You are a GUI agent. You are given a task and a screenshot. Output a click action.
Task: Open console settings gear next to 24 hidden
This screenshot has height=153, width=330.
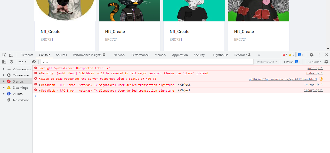tap(326, 62)
